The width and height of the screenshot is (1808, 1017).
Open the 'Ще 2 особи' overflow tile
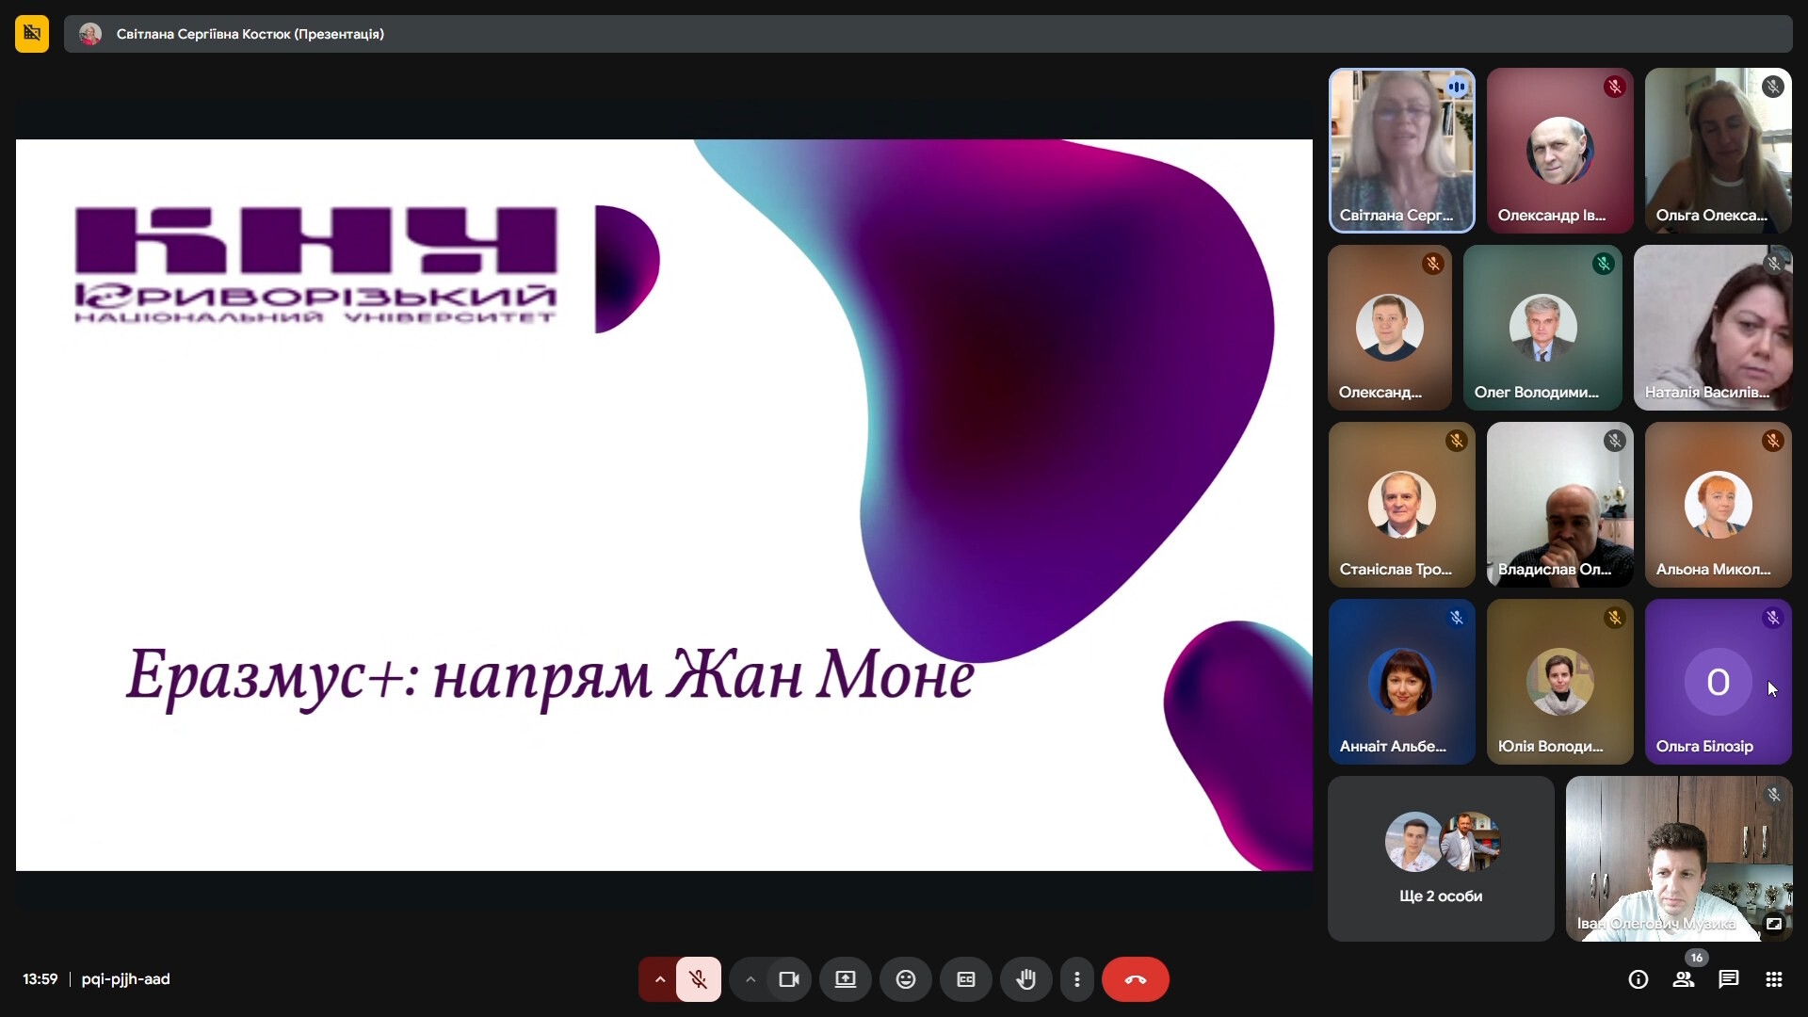coord(1441,859)
